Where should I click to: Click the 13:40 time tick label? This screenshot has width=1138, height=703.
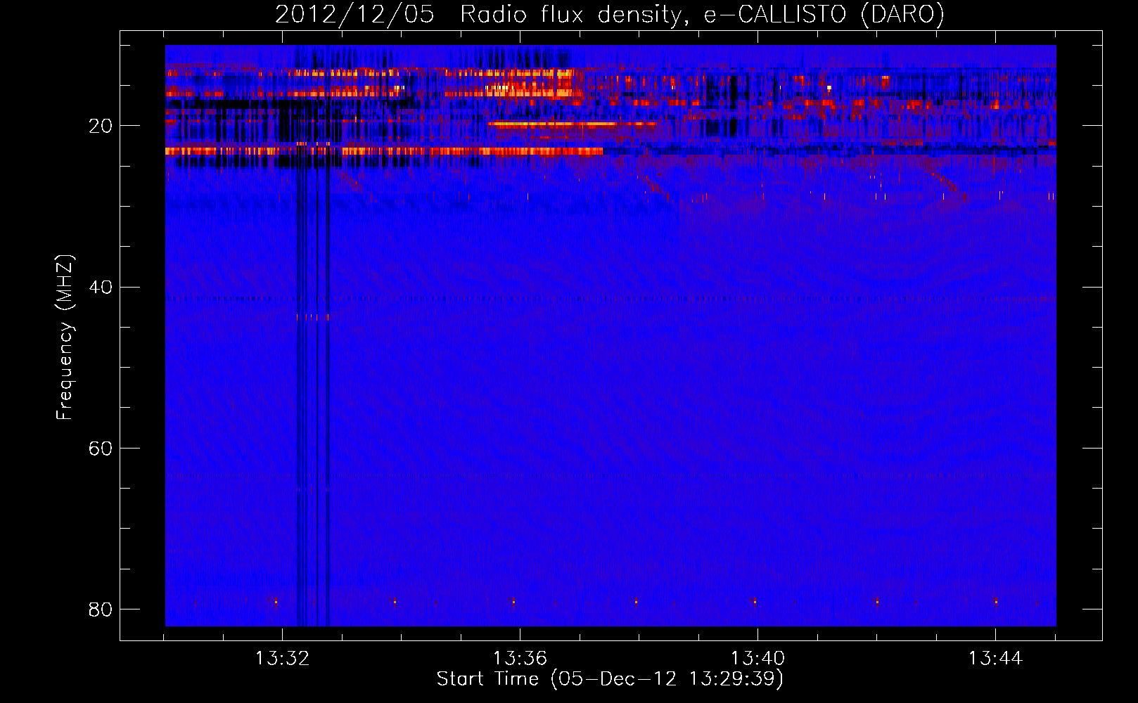(x=757, y=659)
